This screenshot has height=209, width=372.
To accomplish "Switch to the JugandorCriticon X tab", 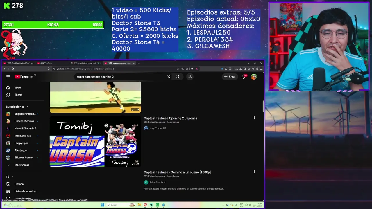I will 86,63.
